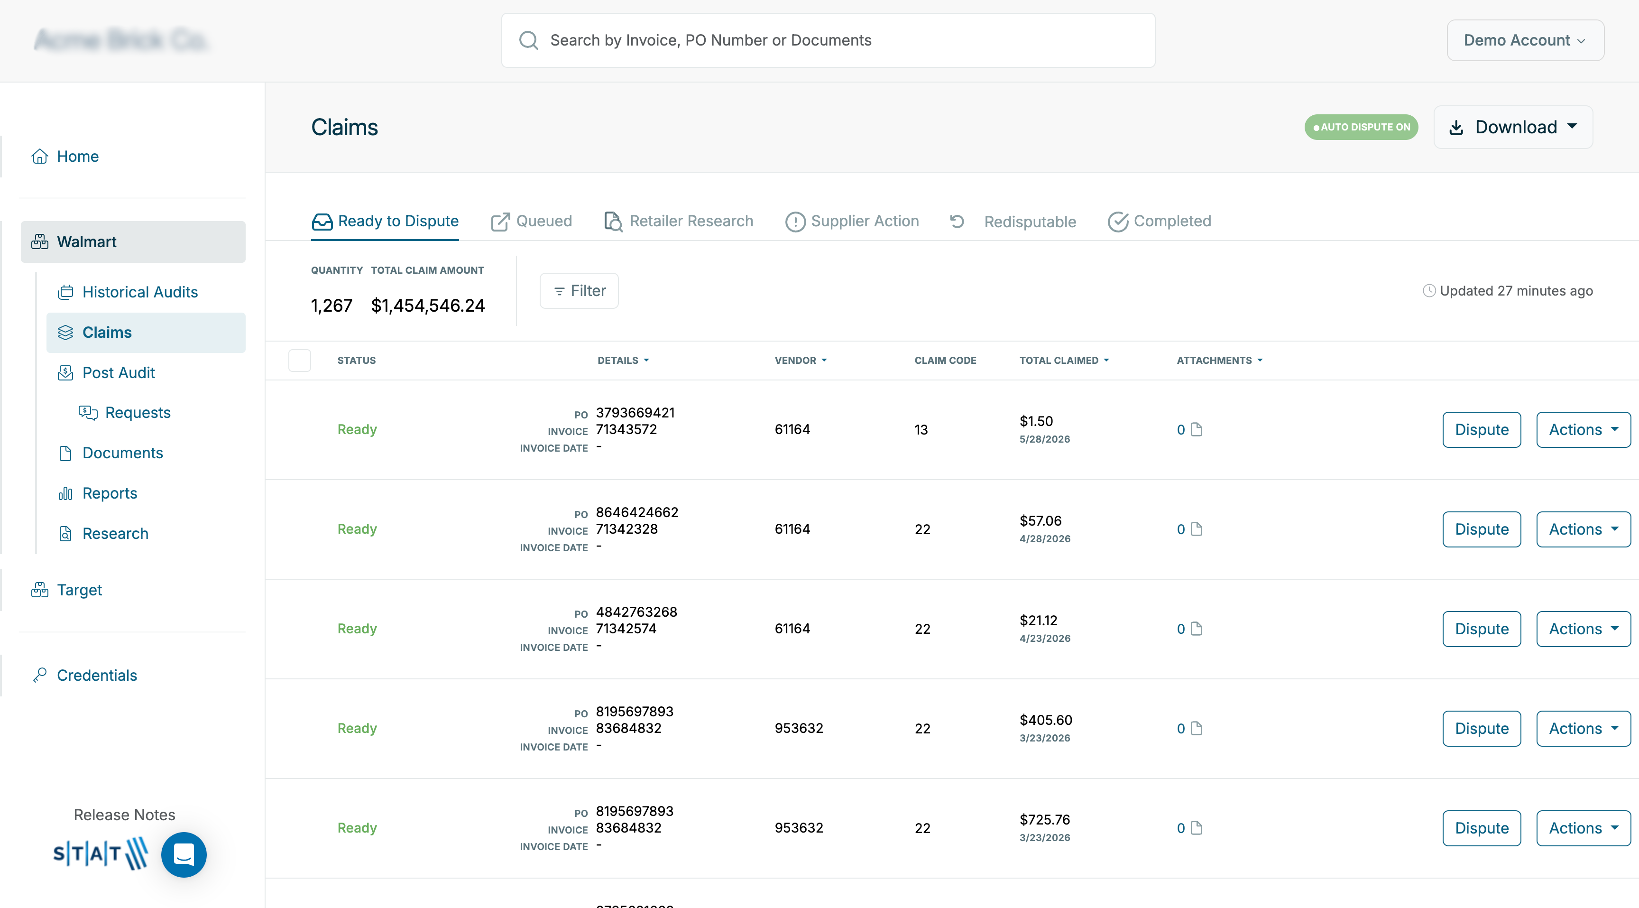
Task: Open the chat support bubble icon
Action: [x=184, y=854]
